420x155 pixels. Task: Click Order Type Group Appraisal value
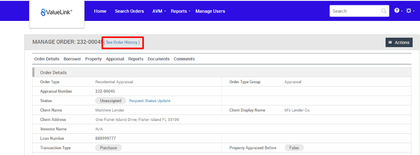tap(293, 82)
